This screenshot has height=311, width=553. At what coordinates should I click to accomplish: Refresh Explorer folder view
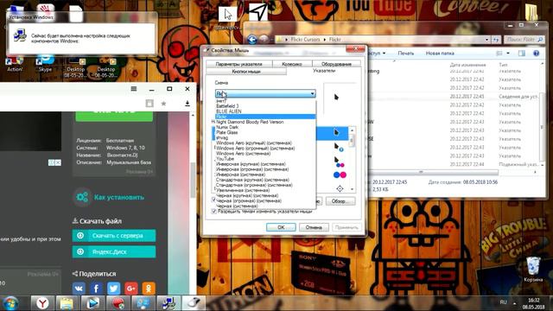click(x=496, y=40)
